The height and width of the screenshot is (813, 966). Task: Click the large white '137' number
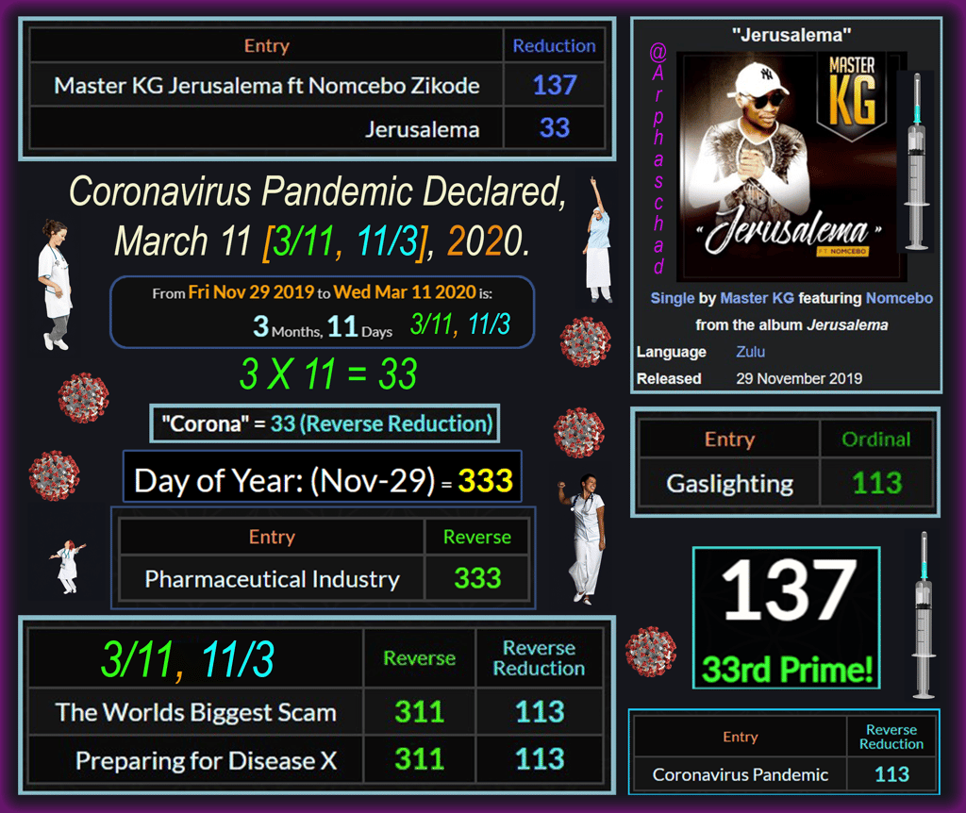(789, 590)
